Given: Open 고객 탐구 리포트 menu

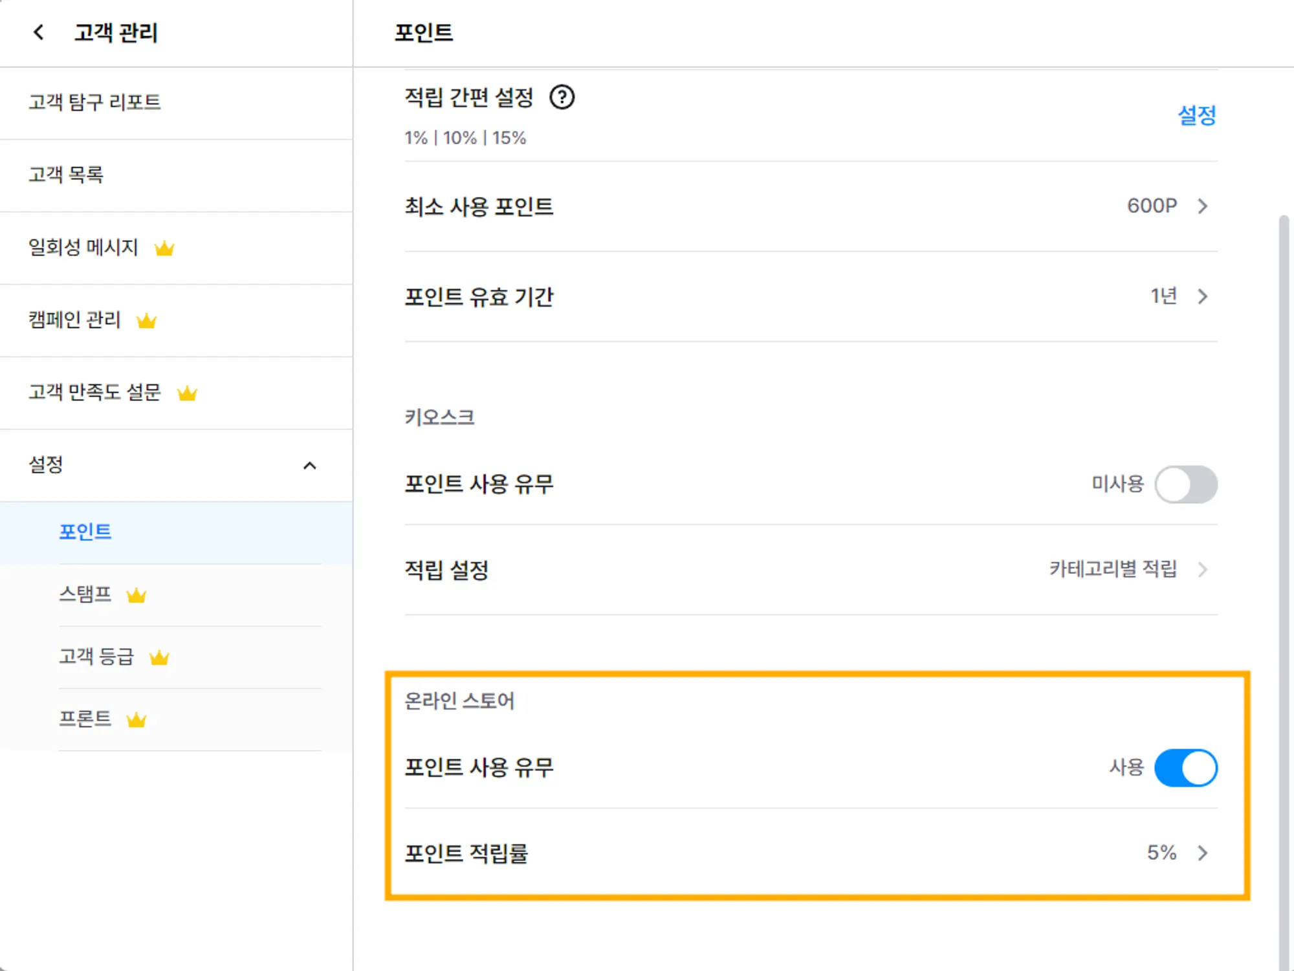Looking at the screenshot, I should tap(94, 102).
